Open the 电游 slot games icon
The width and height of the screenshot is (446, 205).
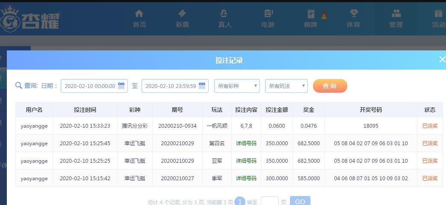click(x=268, y=14)
